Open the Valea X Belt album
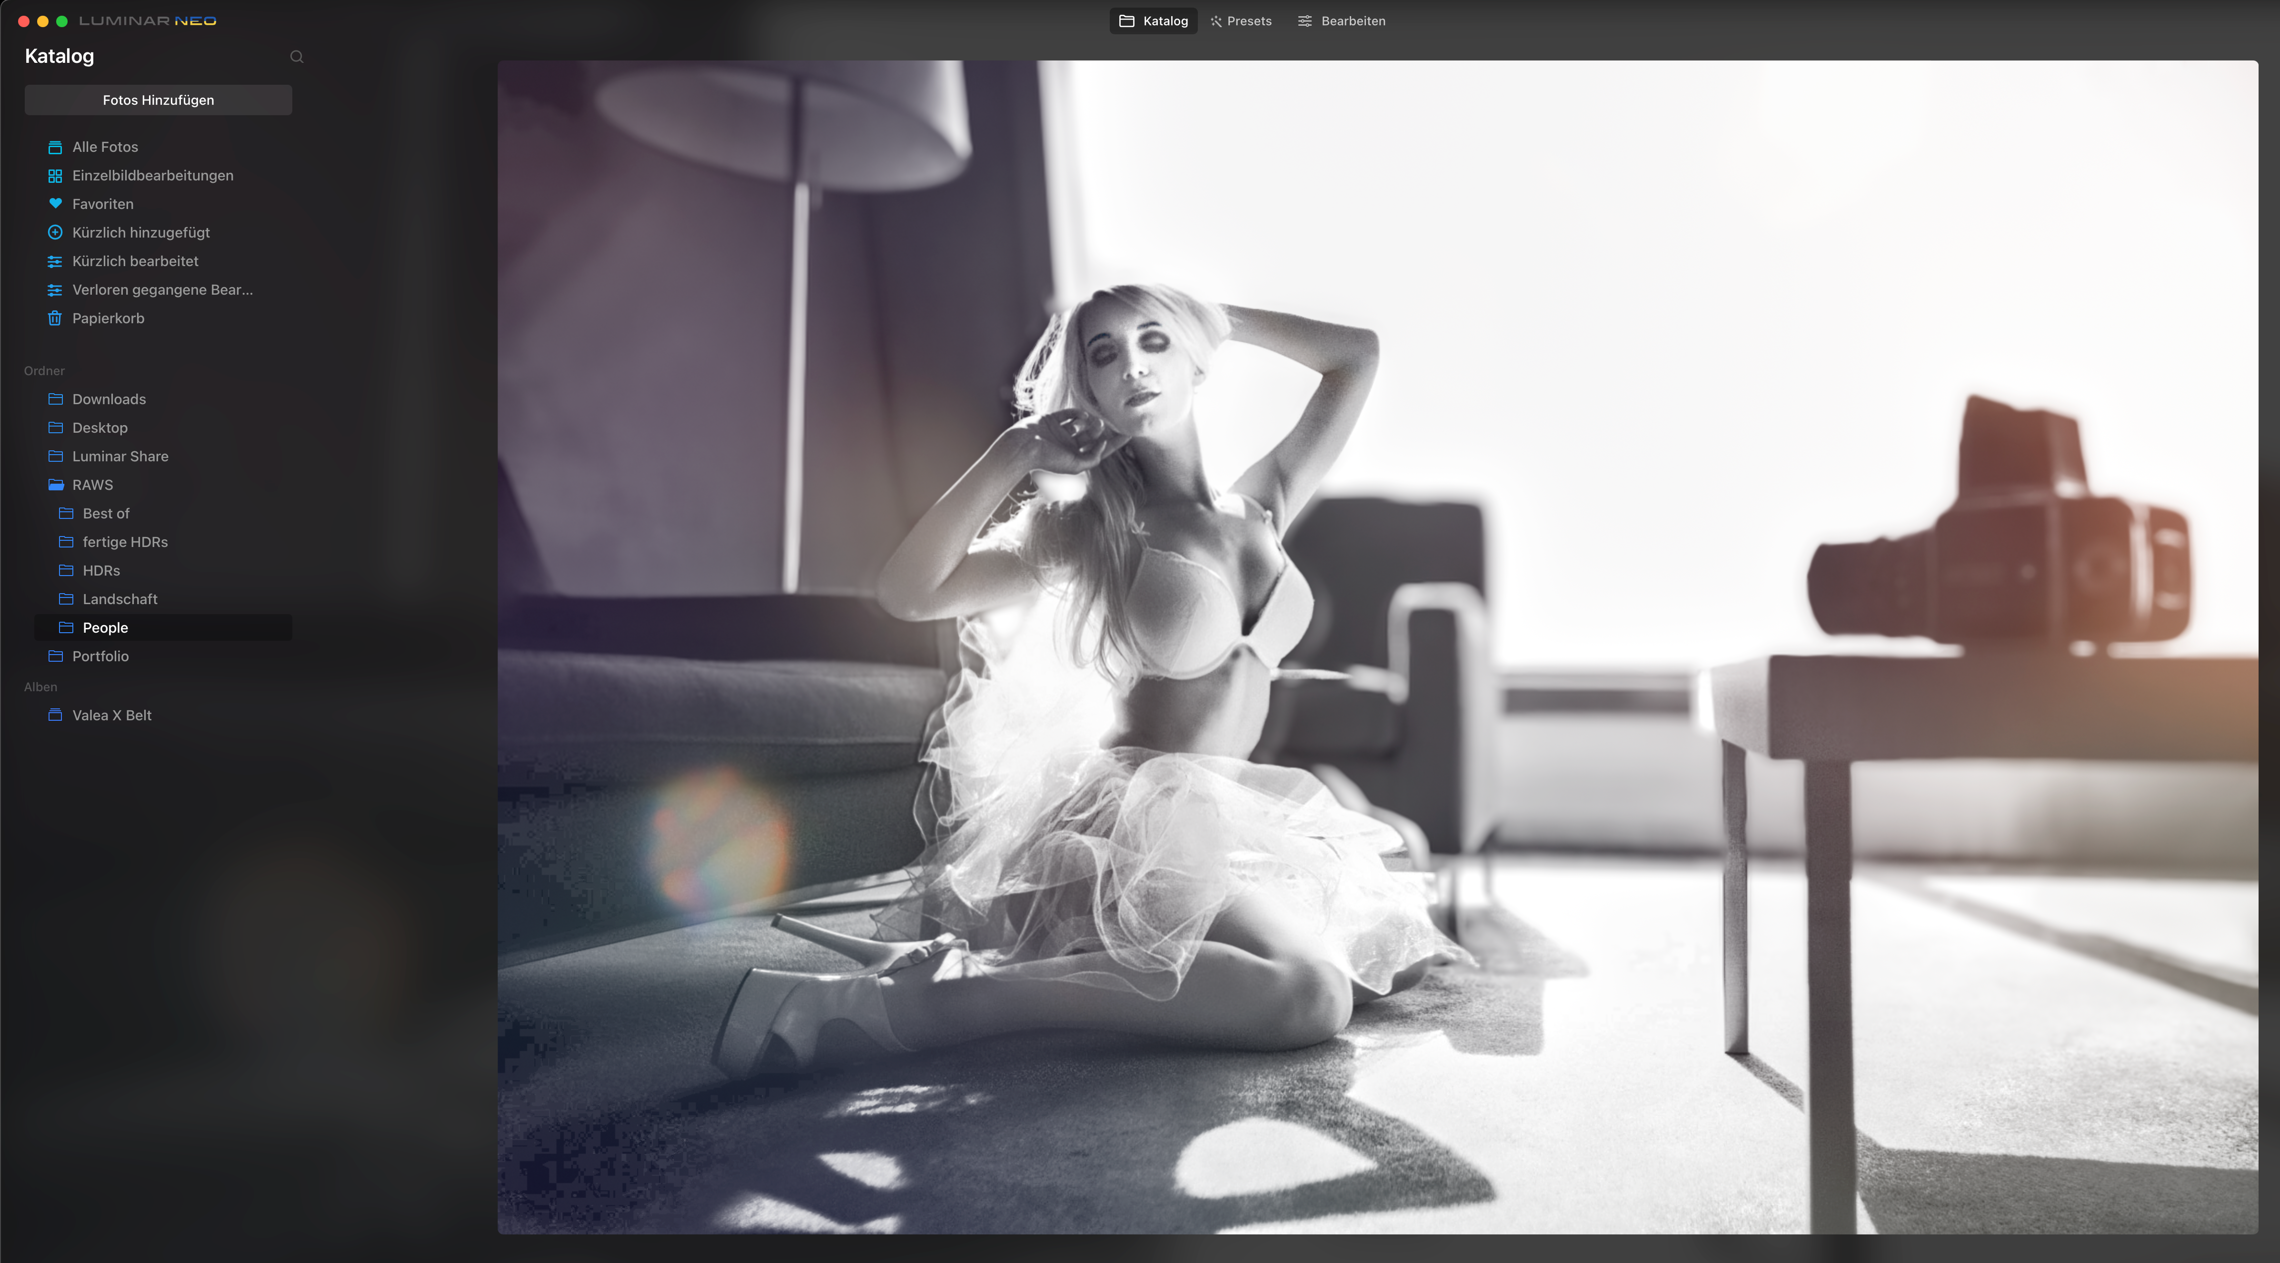 point(112,715)
